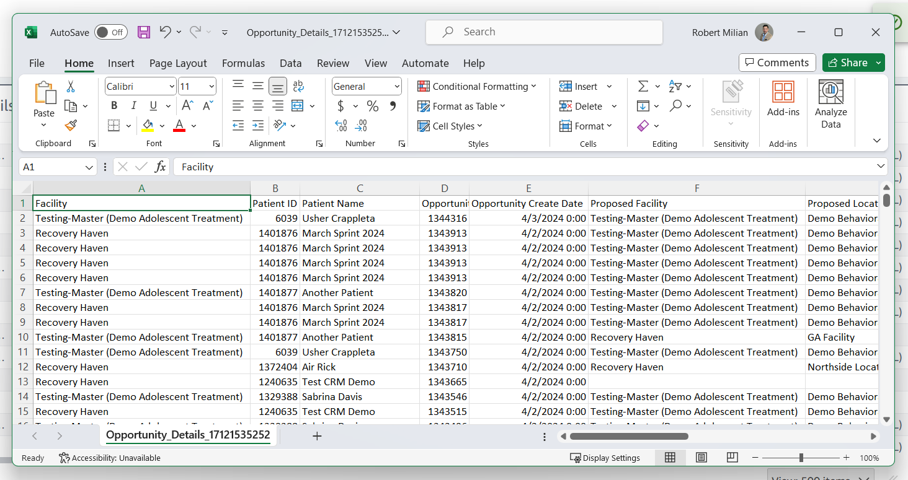Click the Cut scissors icon
Screen dimensions: 908x480
click(x=71, y=87)
